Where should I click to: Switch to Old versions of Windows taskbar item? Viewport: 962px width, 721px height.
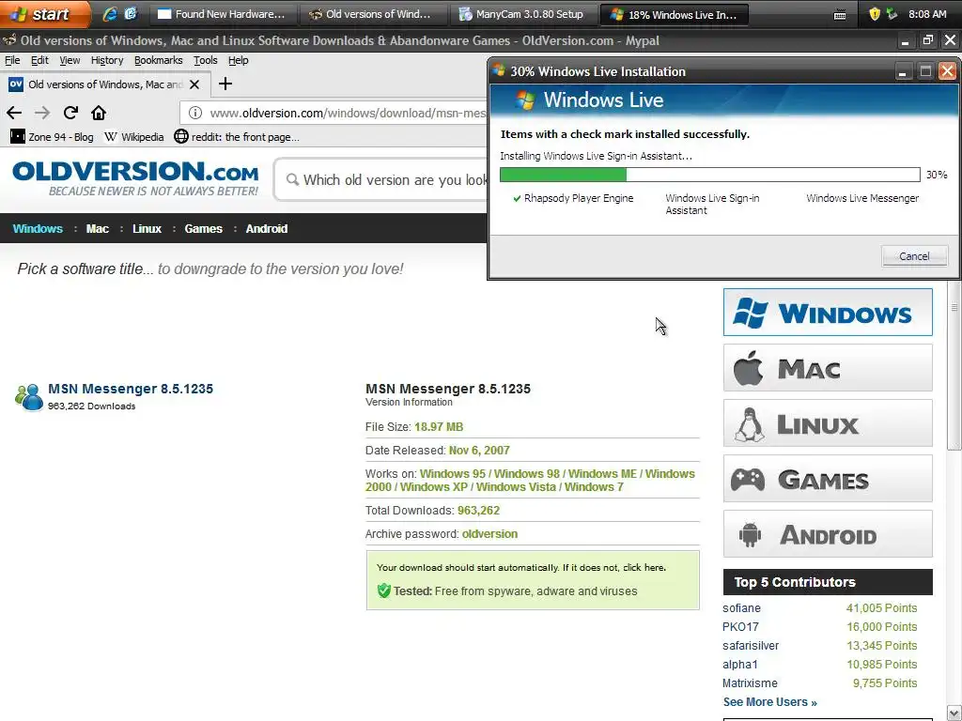point(373,14)
